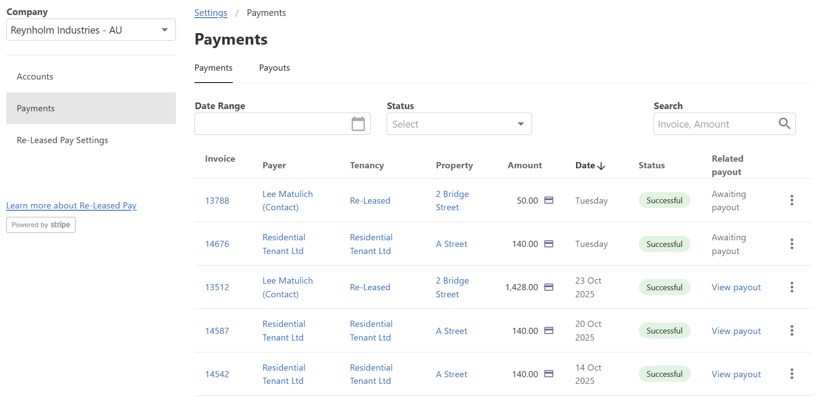Open Accounts in the sidebar
This screenshot has height=398, width=817.
tap(35, 76)
